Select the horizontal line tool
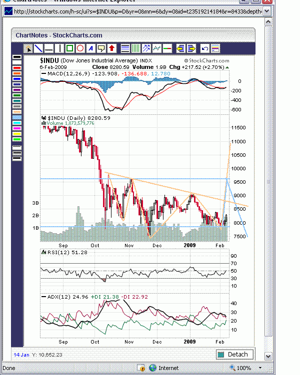Viewport: 300px width, 375px height. (49, 48)
